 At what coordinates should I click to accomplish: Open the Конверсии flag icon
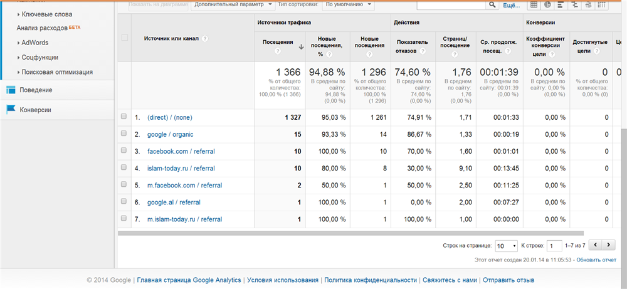[x=11, y=110]
